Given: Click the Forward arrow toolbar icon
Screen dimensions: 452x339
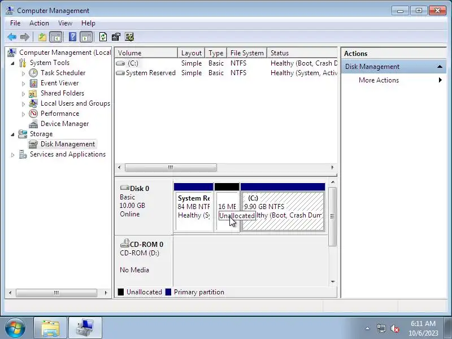Looking at the screenshot, I should 25,37.
